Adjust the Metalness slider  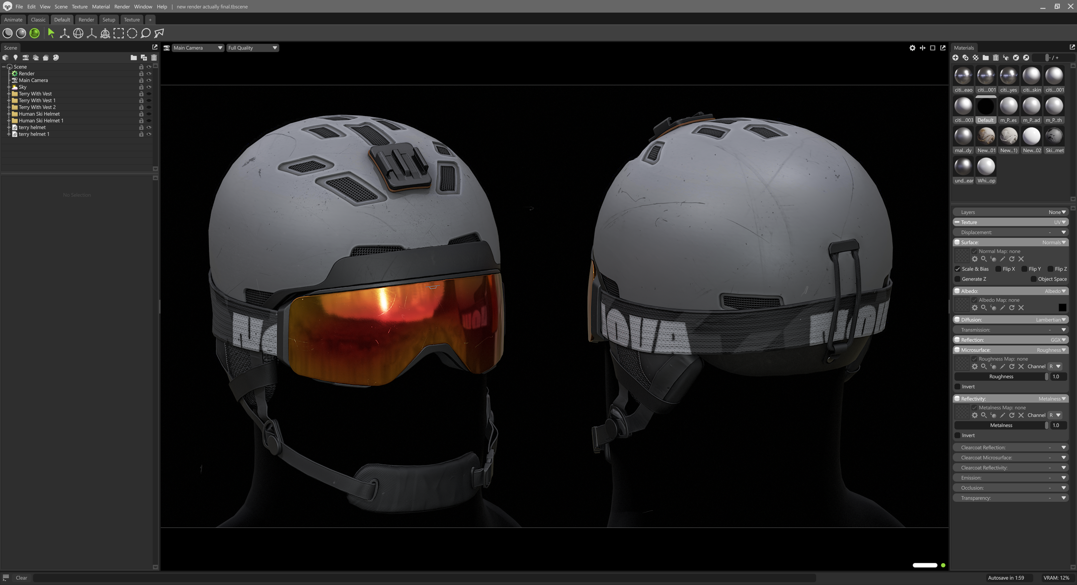coord(1001,426)
